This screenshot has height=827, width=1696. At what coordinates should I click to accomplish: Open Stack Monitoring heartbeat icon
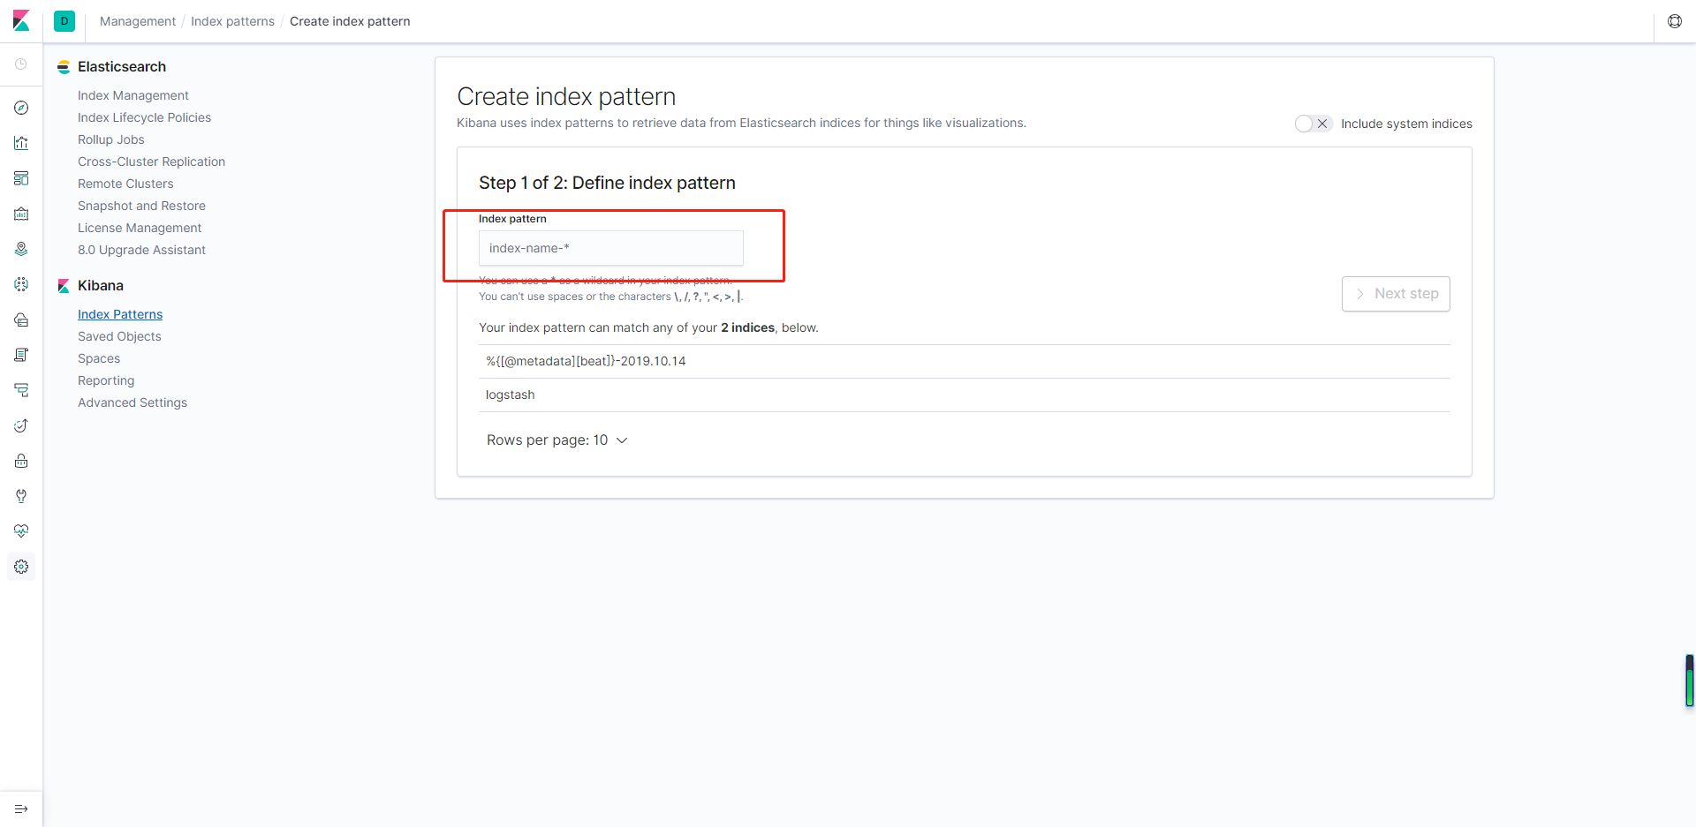[21, 531]
